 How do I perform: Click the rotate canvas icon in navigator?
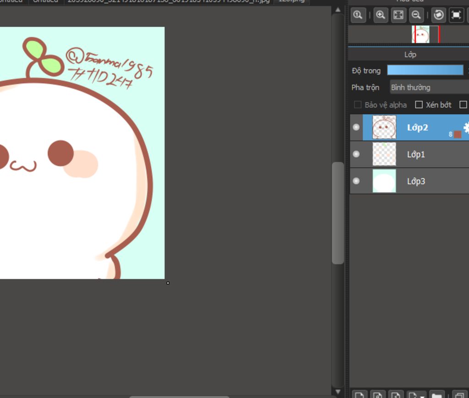click(438, 15)
